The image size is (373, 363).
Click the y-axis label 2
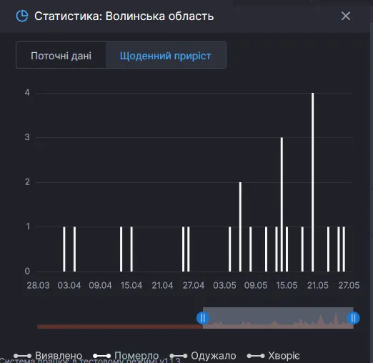[x=27, y=182]
